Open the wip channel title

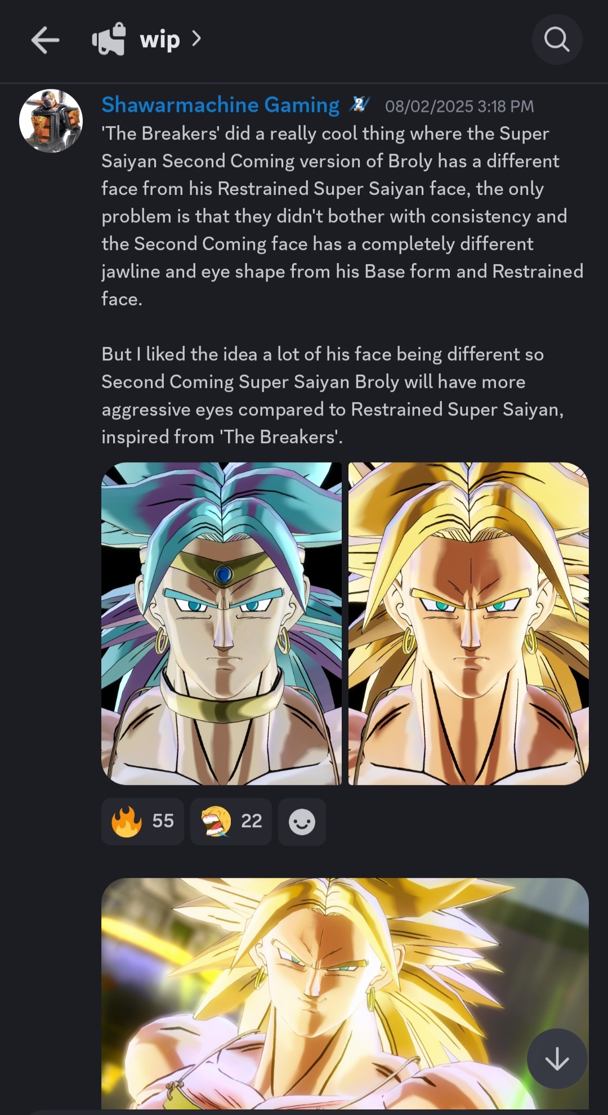click(160, 40)
